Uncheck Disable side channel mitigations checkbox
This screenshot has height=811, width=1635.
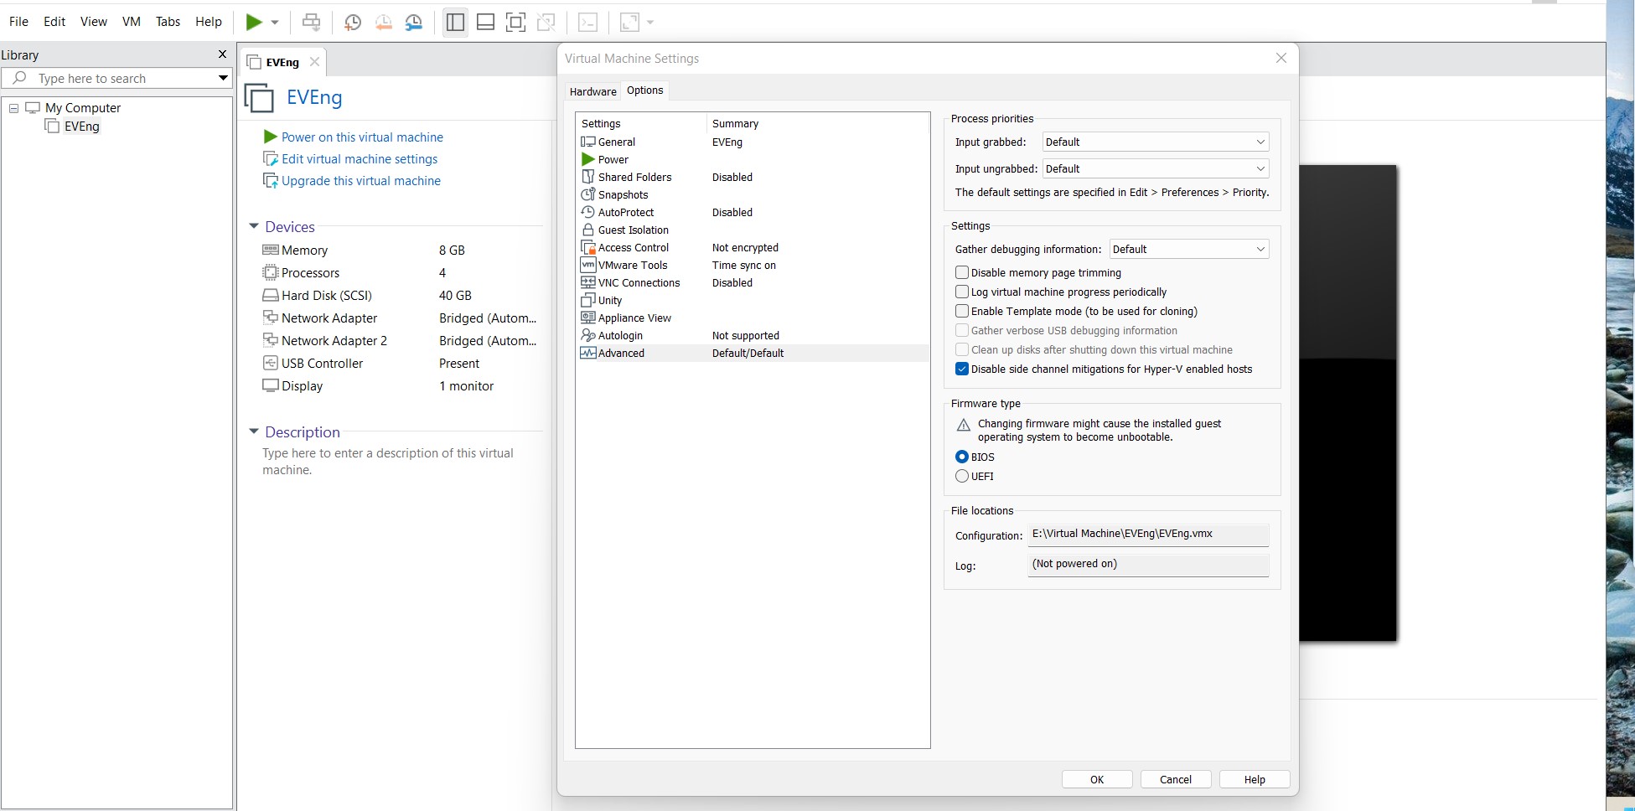pyautogui.click(x=962, y=369)
